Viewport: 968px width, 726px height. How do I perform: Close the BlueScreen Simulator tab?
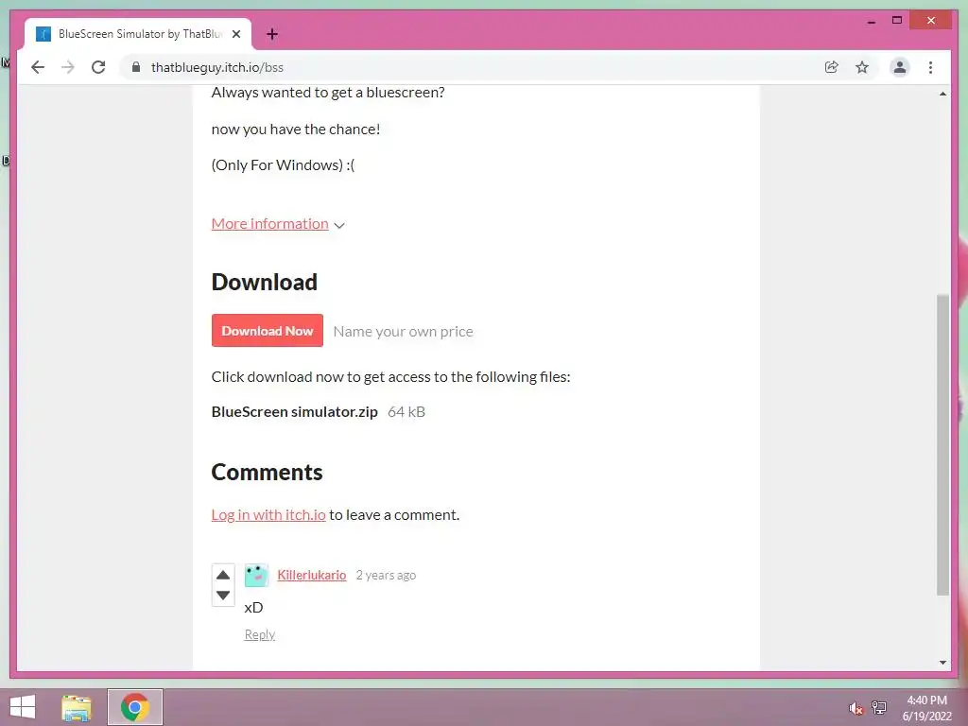point(235,34)
